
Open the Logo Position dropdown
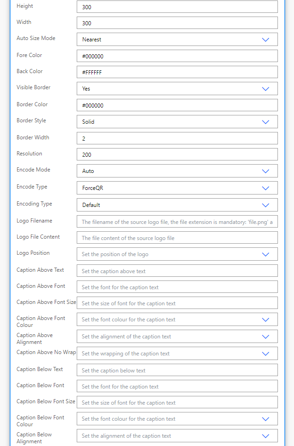266,254
